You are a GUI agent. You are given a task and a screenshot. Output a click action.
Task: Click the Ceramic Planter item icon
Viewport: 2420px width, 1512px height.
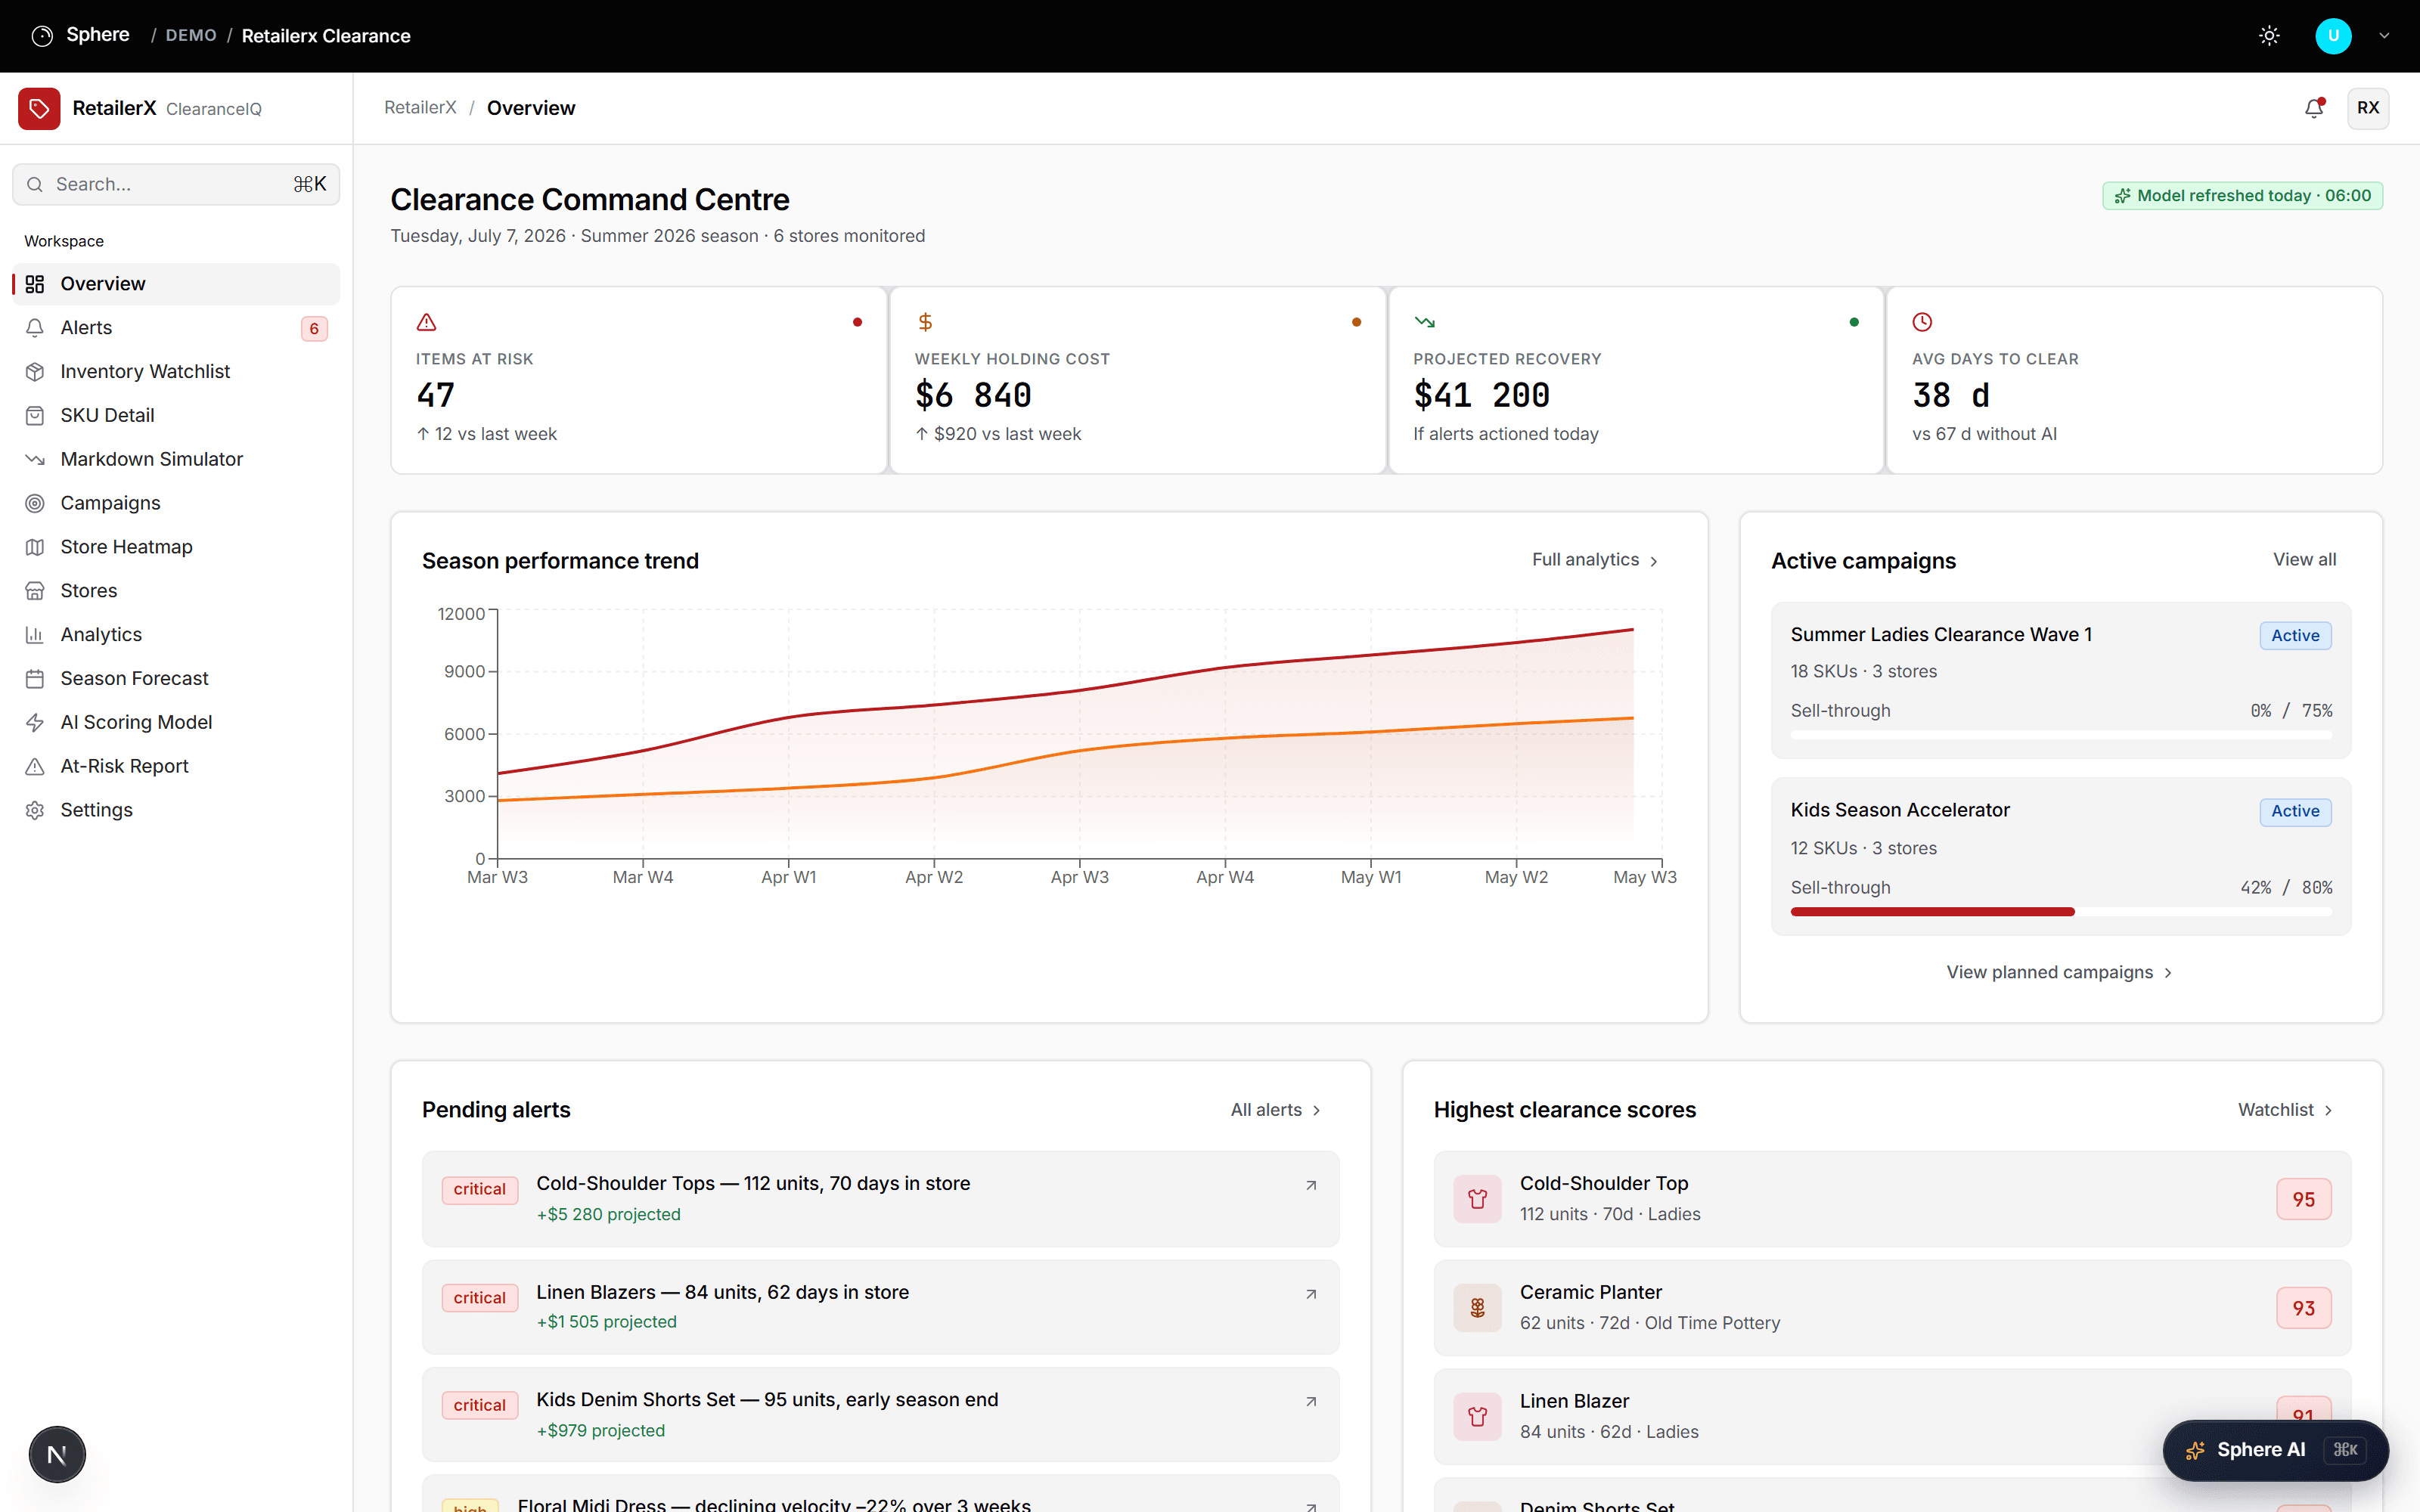point(1477,1308)
